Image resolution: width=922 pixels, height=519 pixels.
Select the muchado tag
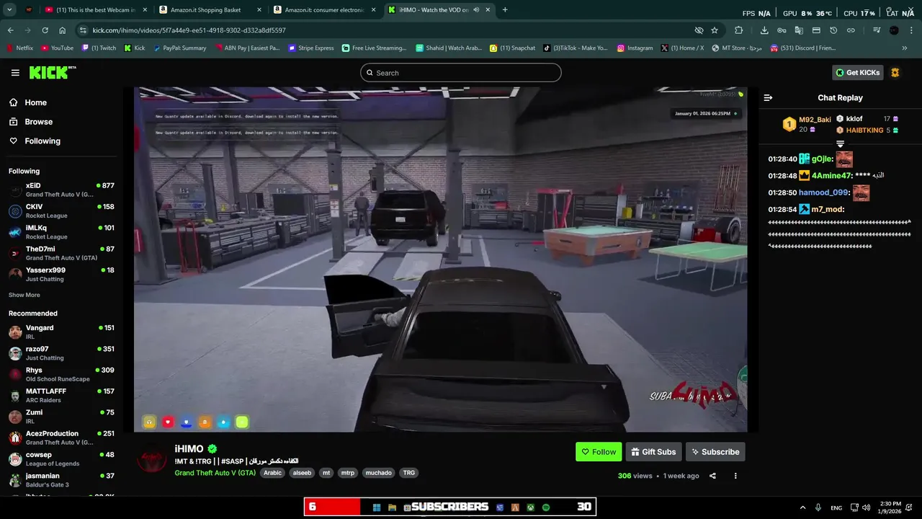point(378,473)
